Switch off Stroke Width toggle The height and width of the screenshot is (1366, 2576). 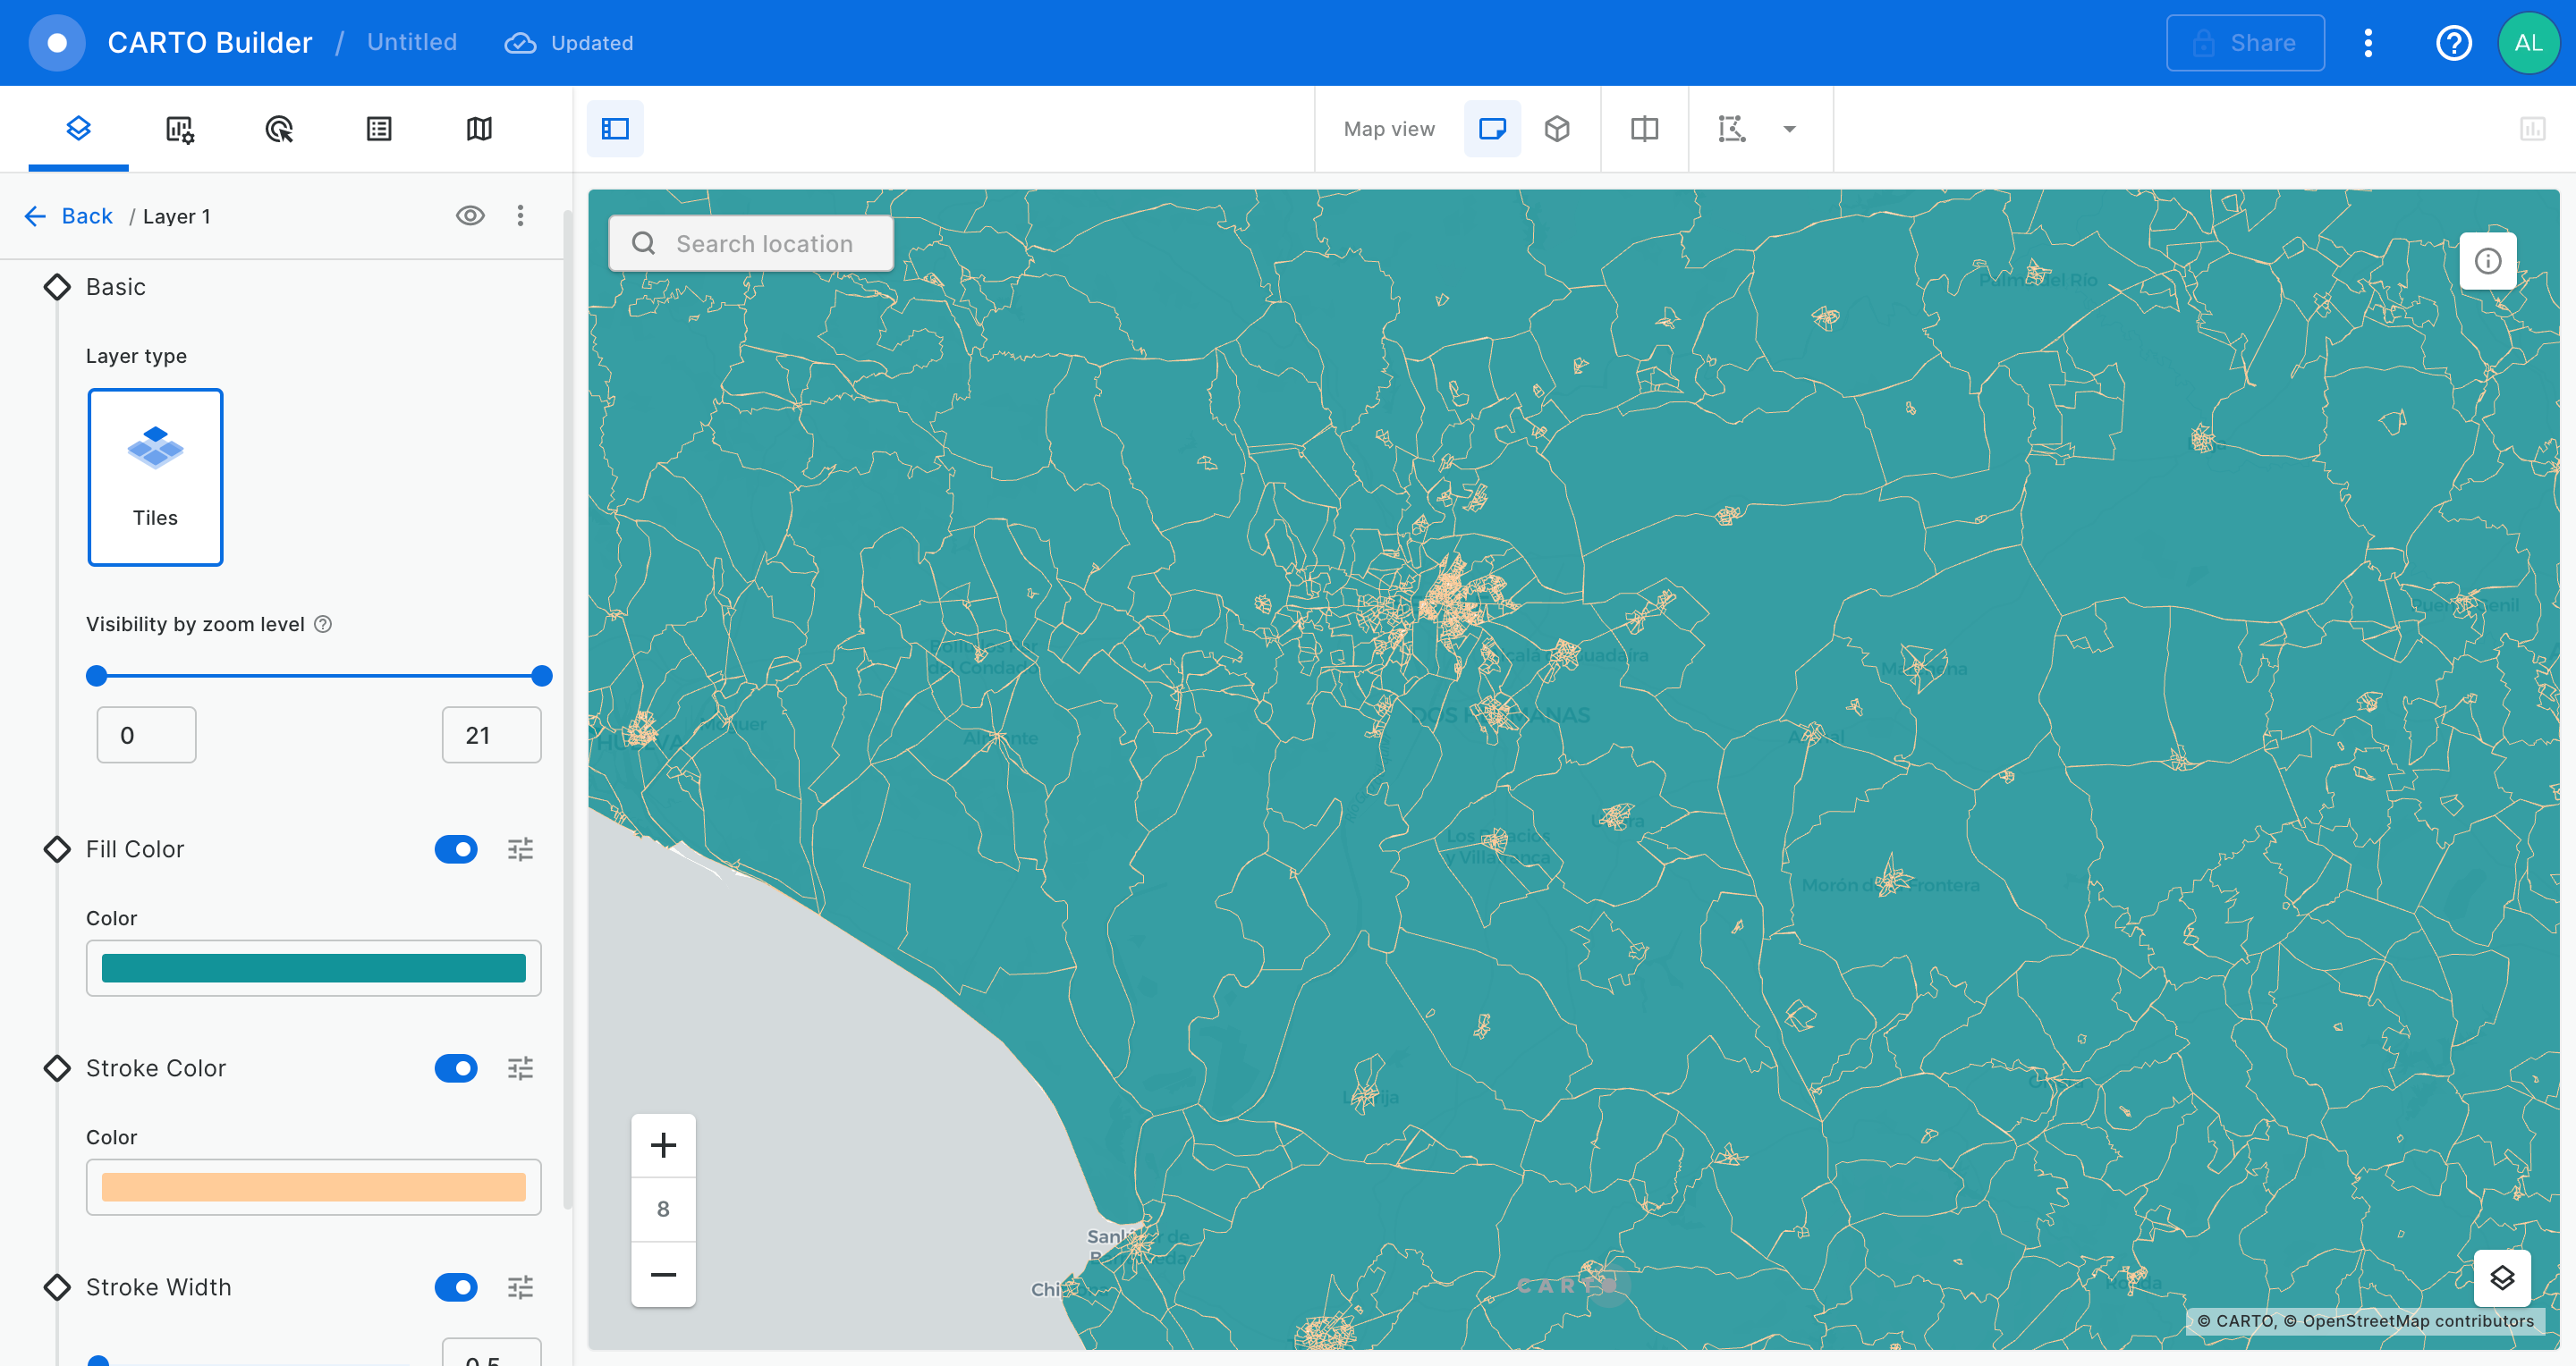point(456,1287)
